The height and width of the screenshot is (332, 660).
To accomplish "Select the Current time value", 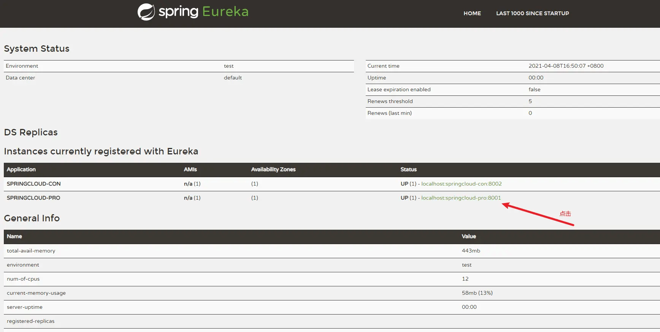I will (566, 66).
